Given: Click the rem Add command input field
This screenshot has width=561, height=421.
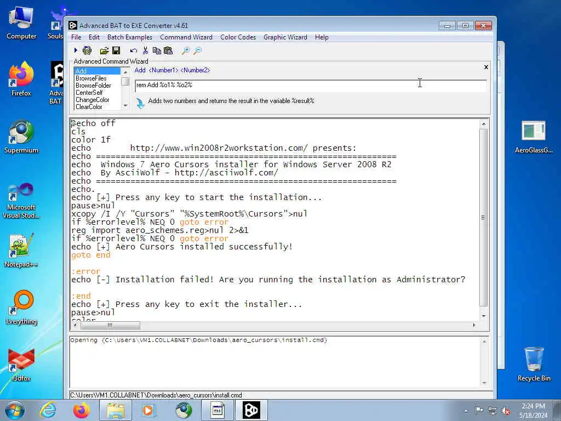Looking at the screenshot, I should [x=311, y=85].
